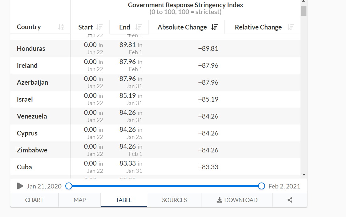Click the Download tab
The height and width of the screenshot is (217, 346).
(x=237, y=200)
